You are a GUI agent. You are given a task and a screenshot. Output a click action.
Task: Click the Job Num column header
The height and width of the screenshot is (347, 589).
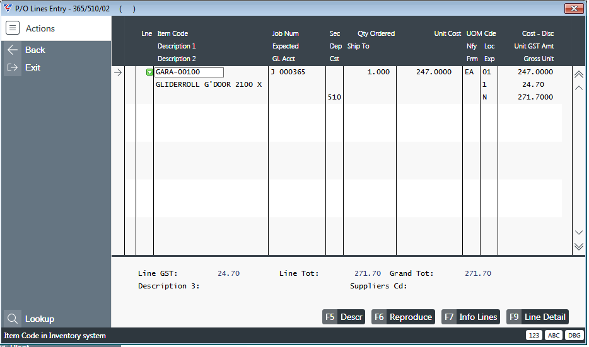pyautogui.click(x=286, y=33)
